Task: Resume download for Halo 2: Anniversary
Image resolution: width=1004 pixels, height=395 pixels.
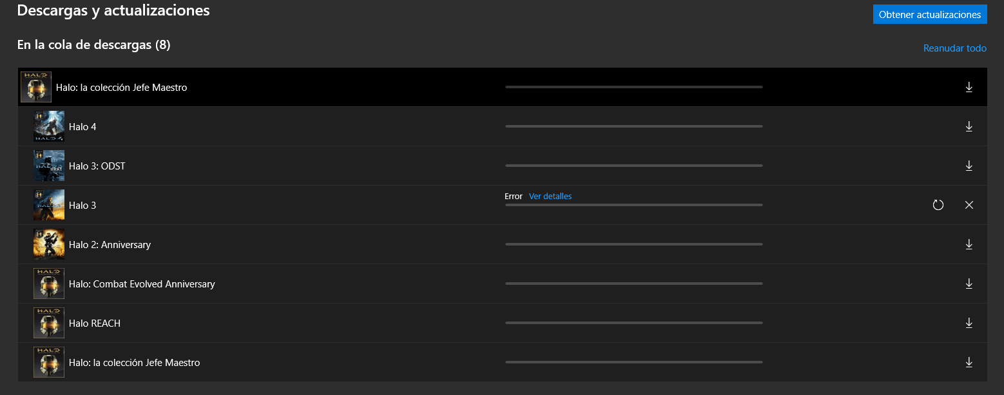Action: [x=969, y=244]
